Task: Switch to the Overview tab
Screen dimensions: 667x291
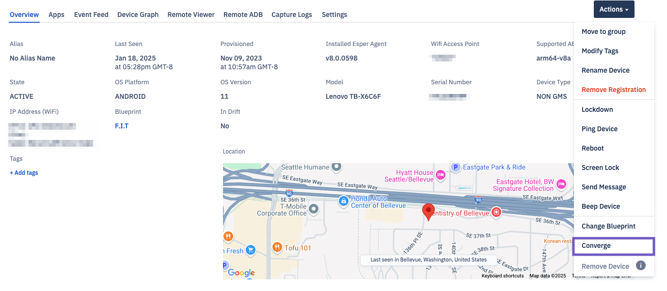Action: [x=24, y=15]
